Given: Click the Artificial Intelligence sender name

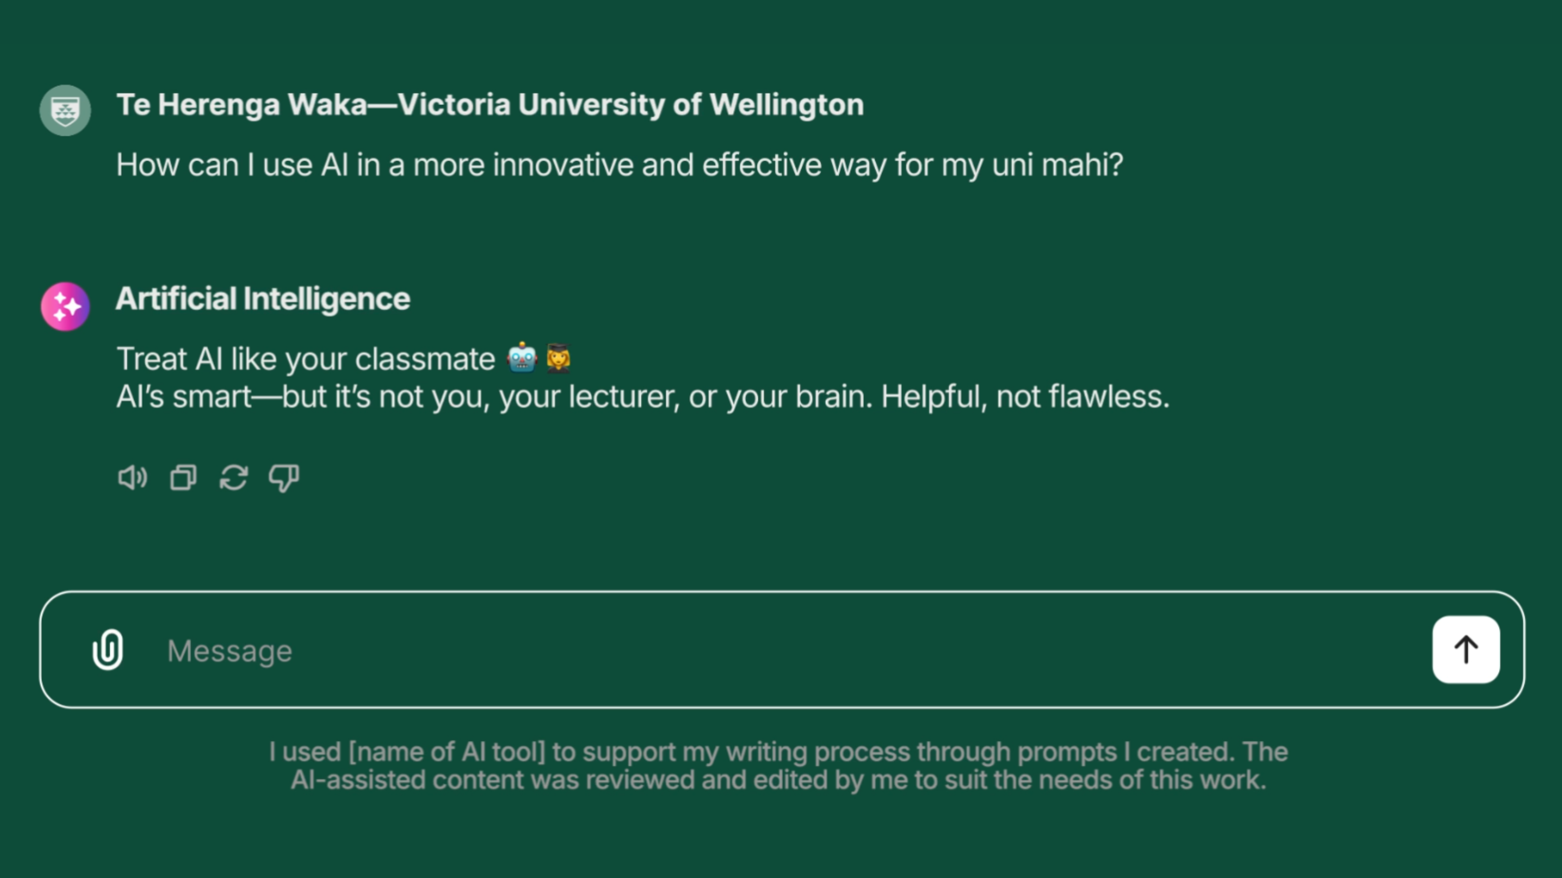Looking at the screenshot, I should (263, 299).
